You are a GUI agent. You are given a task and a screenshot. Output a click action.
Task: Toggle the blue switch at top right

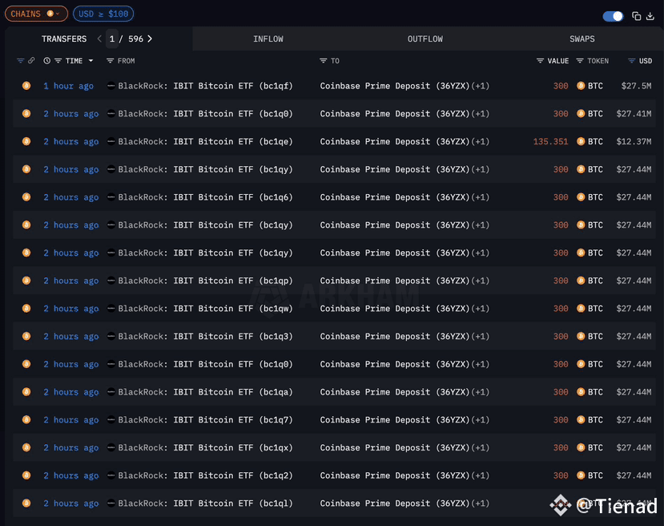click(x=613, y=16)
